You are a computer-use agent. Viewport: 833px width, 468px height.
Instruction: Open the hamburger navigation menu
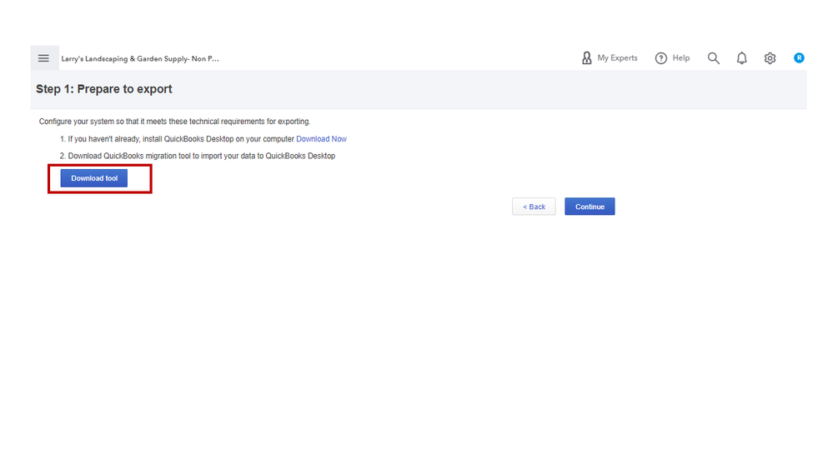click(44, 58)
